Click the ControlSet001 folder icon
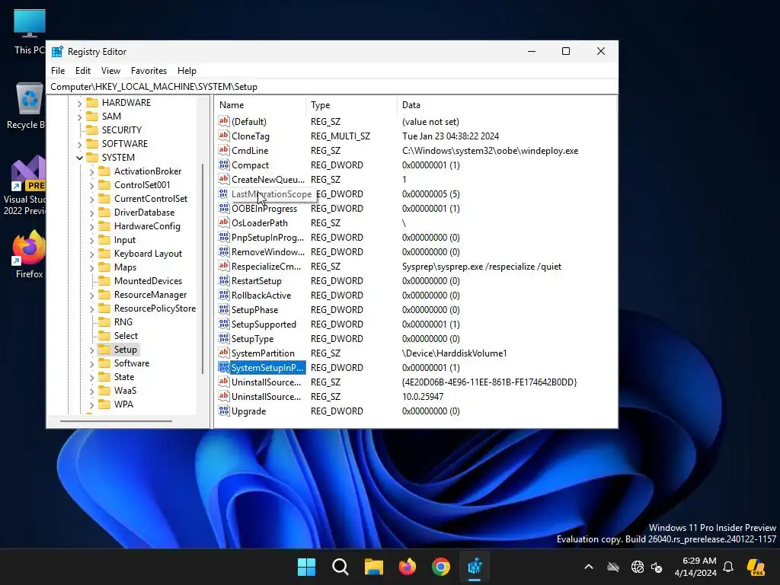 coord(104,184)
